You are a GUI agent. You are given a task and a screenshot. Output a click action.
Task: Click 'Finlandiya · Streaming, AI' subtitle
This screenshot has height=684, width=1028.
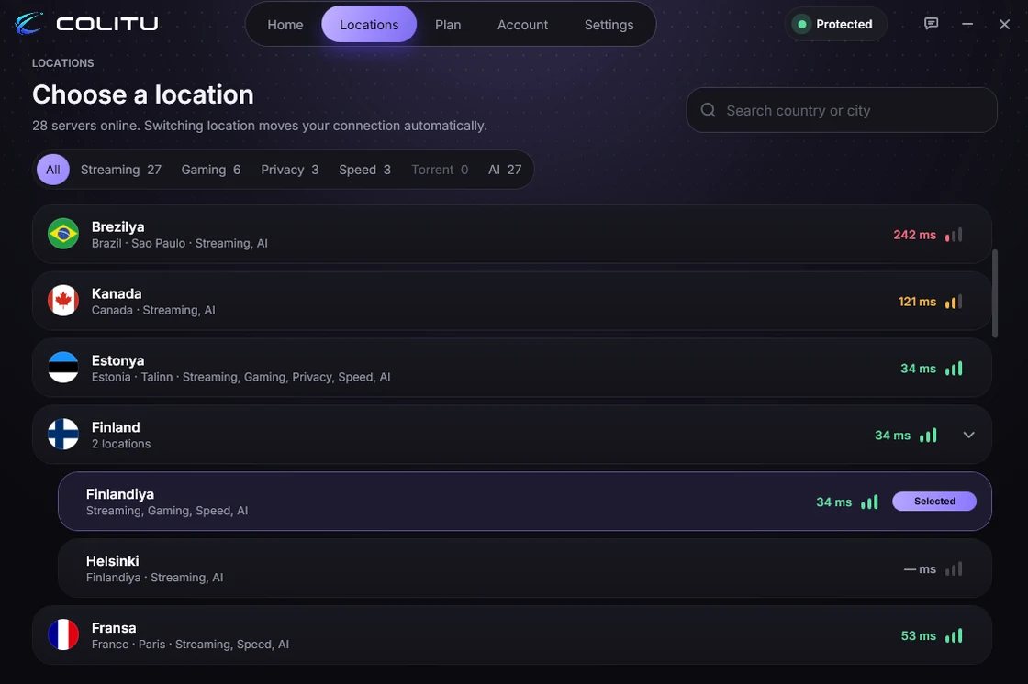(155, 578)
